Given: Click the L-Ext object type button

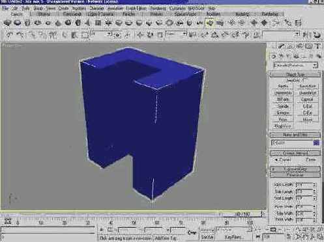Looking at the screenshot, I should pos(307,106).
